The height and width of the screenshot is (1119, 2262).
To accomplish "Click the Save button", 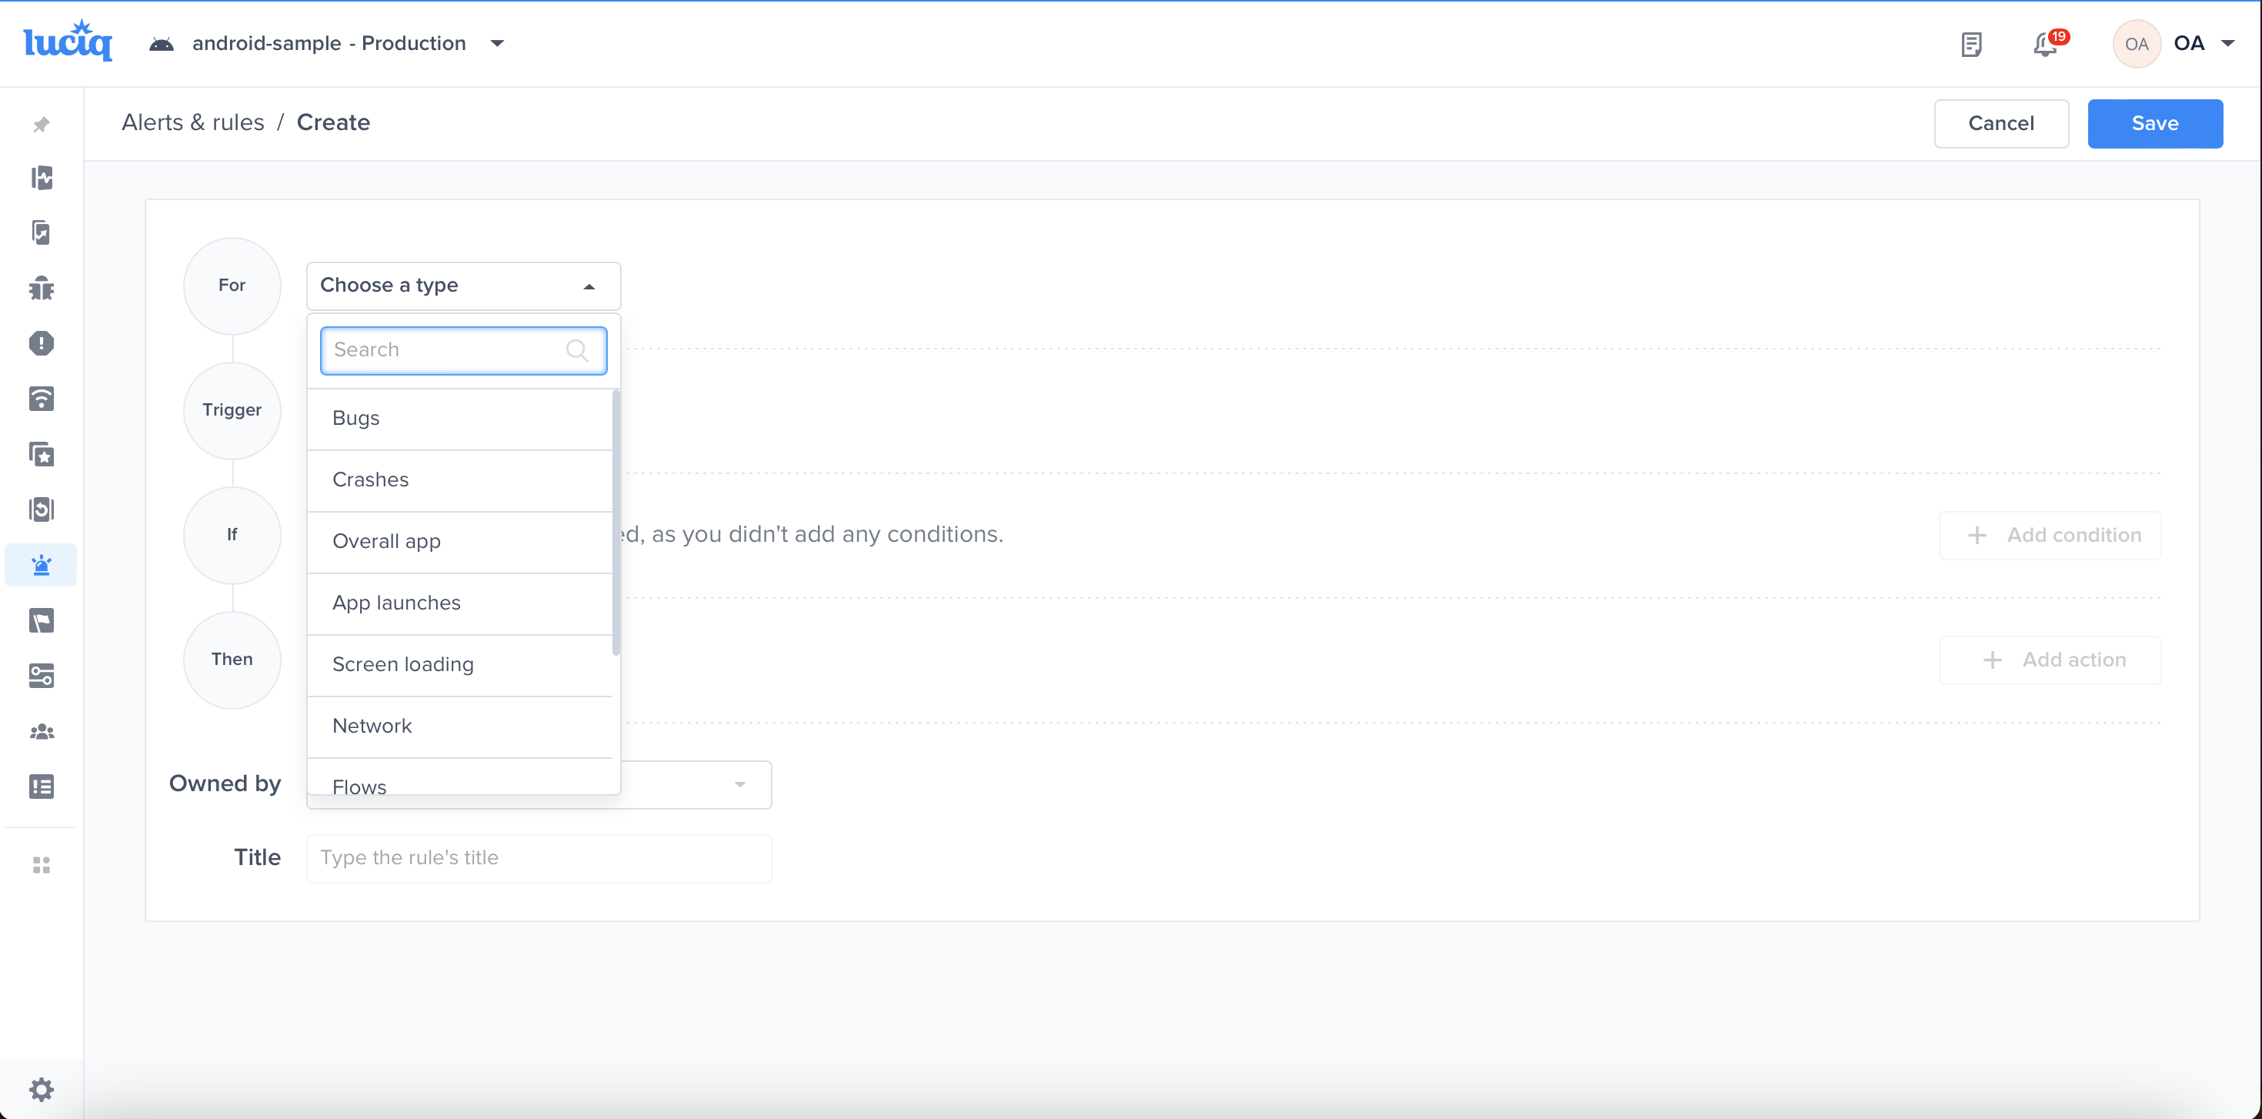I will pyautogui.click(x=2155, y=123).
